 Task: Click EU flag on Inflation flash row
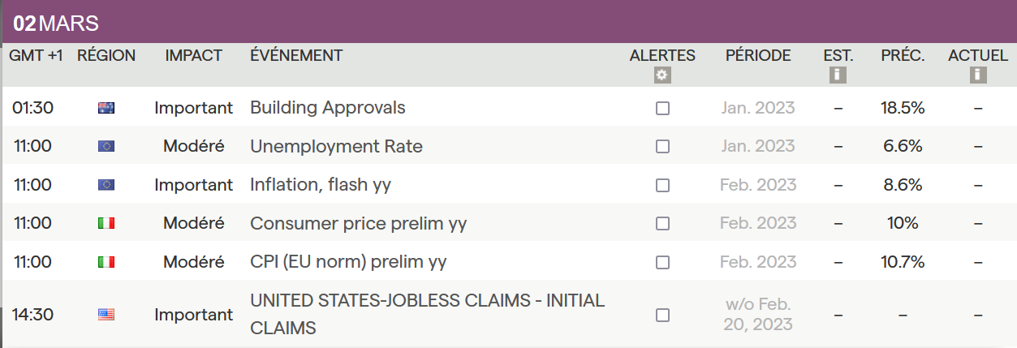point(106,185)
